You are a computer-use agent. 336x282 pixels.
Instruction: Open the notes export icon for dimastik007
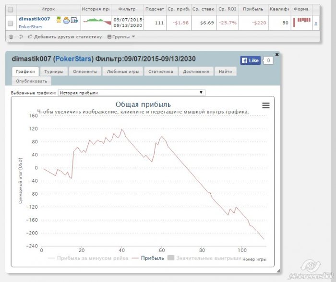click(74, 20)
